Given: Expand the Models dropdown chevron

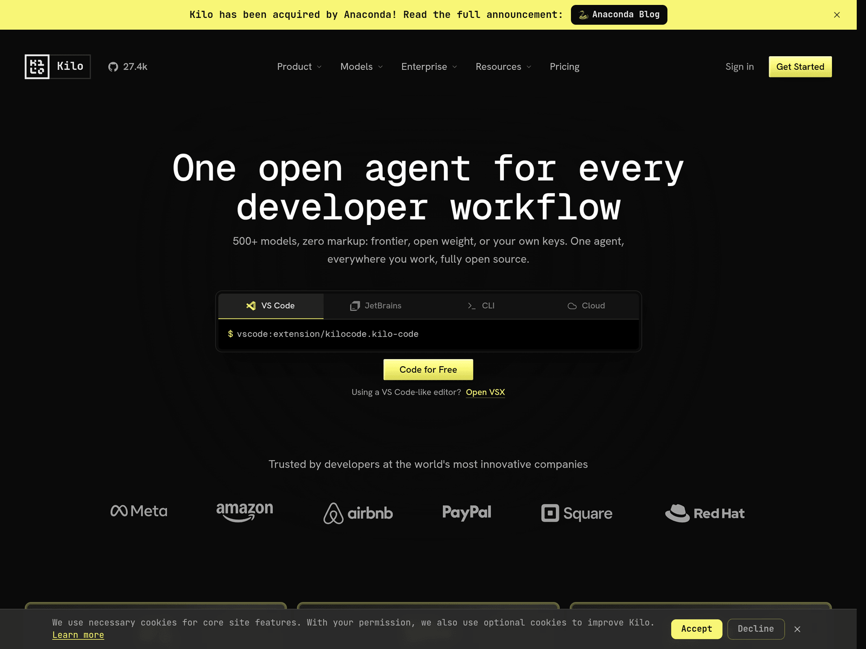Looking at the screenshot, I should [380, 67].
